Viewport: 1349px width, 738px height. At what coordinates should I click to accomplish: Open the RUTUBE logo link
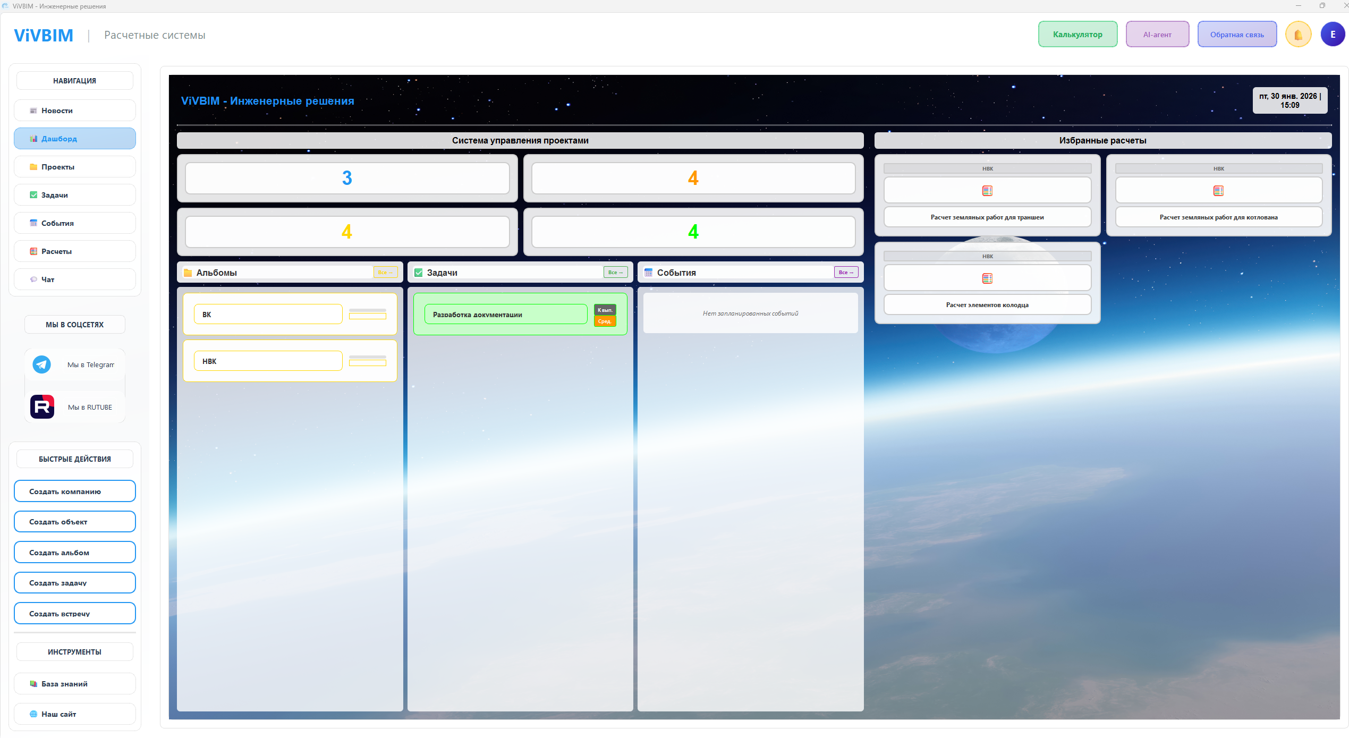42,407
